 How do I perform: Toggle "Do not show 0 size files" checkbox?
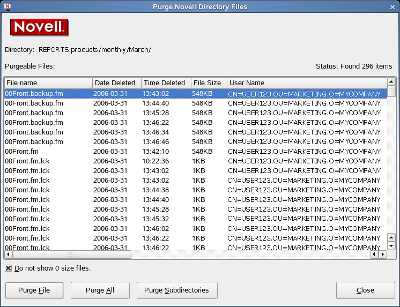click(x=8, y=268)
